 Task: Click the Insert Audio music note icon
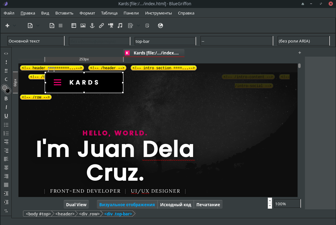(x=120, y=26)
